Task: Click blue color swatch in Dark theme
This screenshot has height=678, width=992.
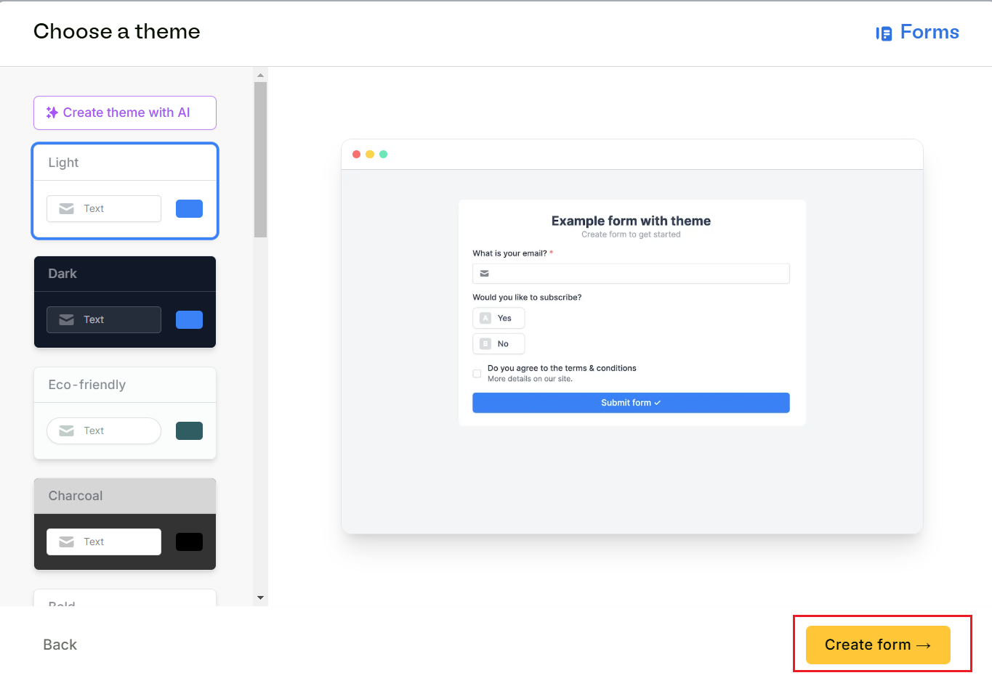Action: (x=189, y=319)
